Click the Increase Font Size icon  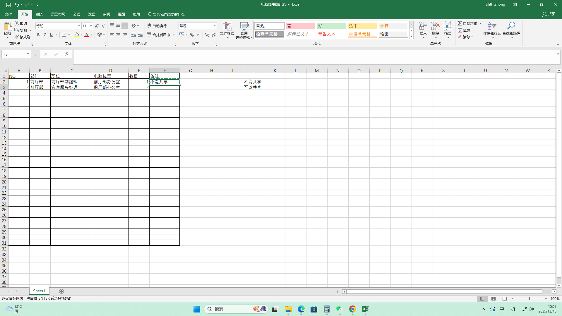pyautogui.click(x=97, y=26)
